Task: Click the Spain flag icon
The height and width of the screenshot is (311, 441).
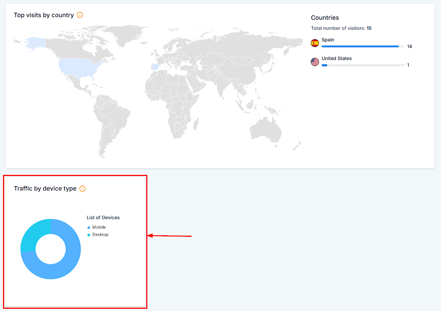Action: pyautogui.click(x=315, y=43)
